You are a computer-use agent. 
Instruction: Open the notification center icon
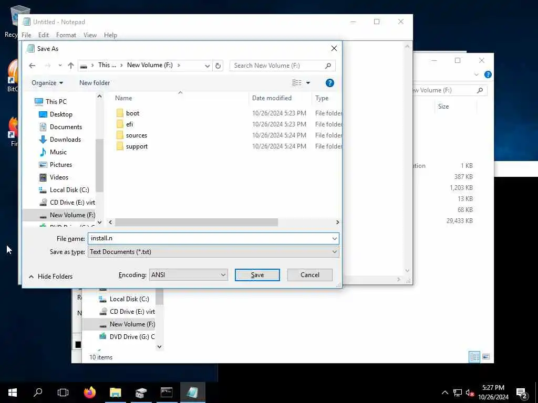coord(522,393)
